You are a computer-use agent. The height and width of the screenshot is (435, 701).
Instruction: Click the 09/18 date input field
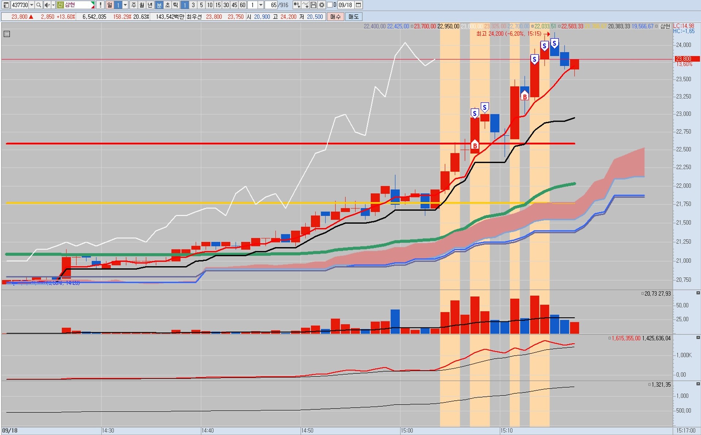tap(345, 5)
